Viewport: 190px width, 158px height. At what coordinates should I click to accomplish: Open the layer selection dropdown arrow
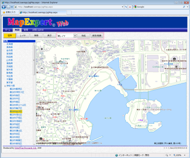[75, 35]
